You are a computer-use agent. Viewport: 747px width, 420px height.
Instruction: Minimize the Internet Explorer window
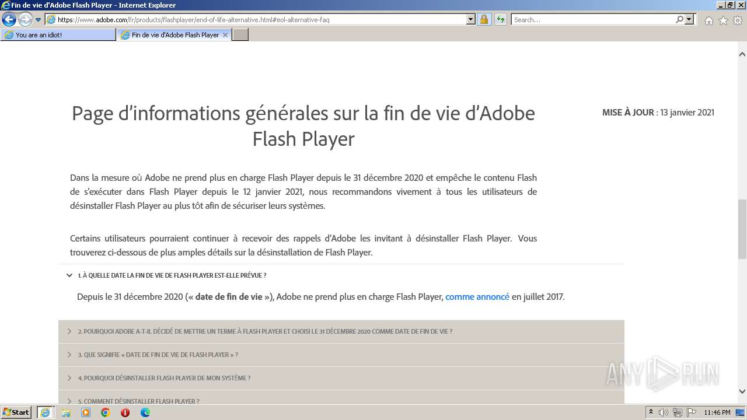(x=721, y=5)
